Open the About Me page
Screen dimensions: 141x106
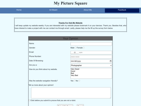(87, 10)
